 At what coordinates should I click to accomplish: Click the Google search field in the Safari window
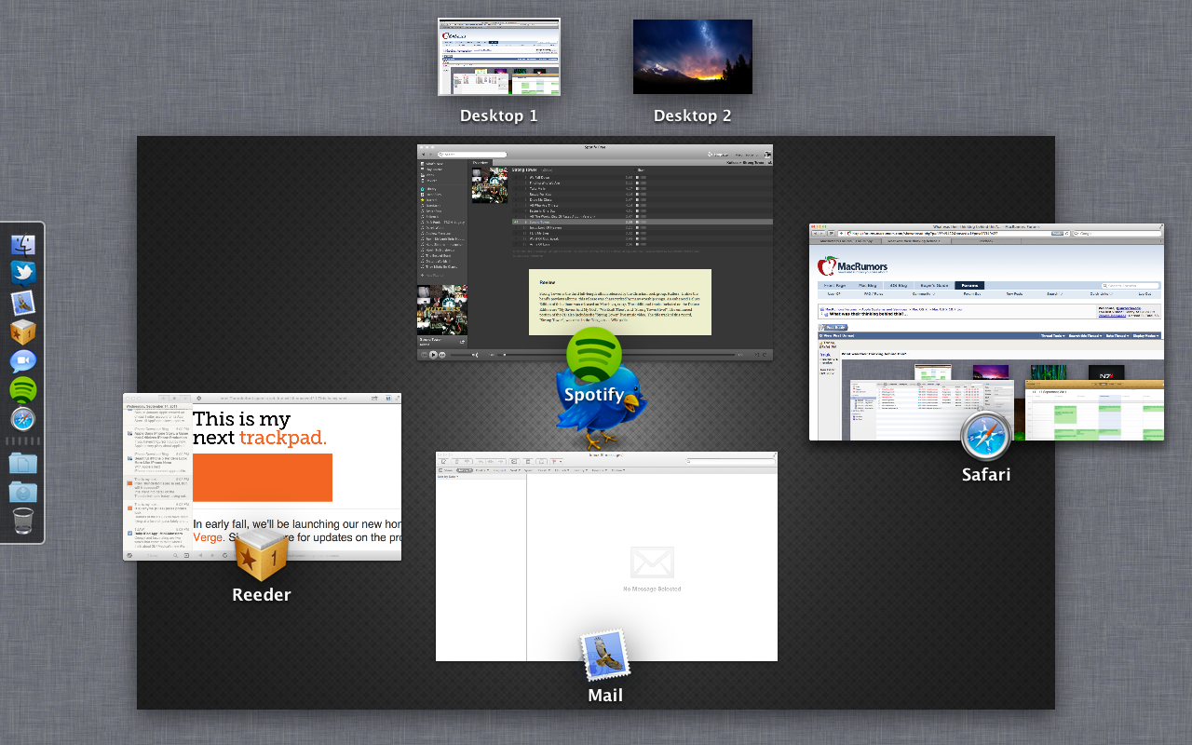1117,233
